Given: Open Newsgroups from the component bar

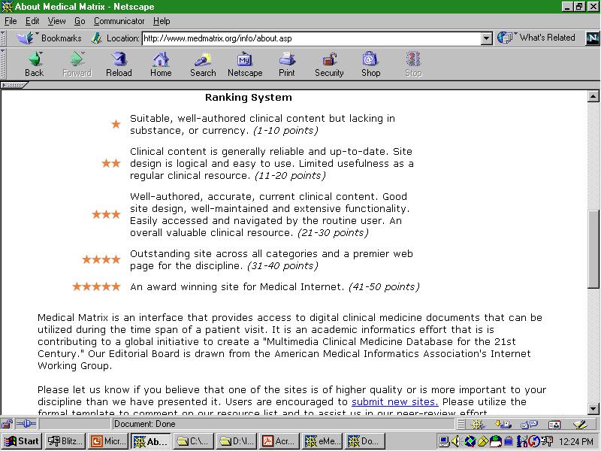Looking at the screenshot, I should click(530, 424).
